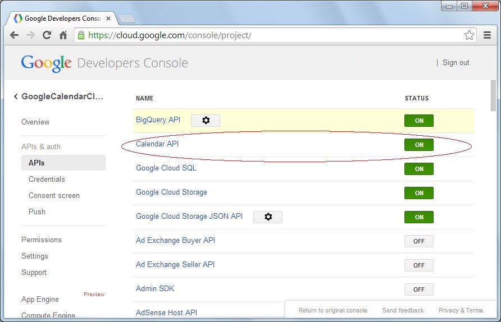Click the Sign out link

(456, 63)
